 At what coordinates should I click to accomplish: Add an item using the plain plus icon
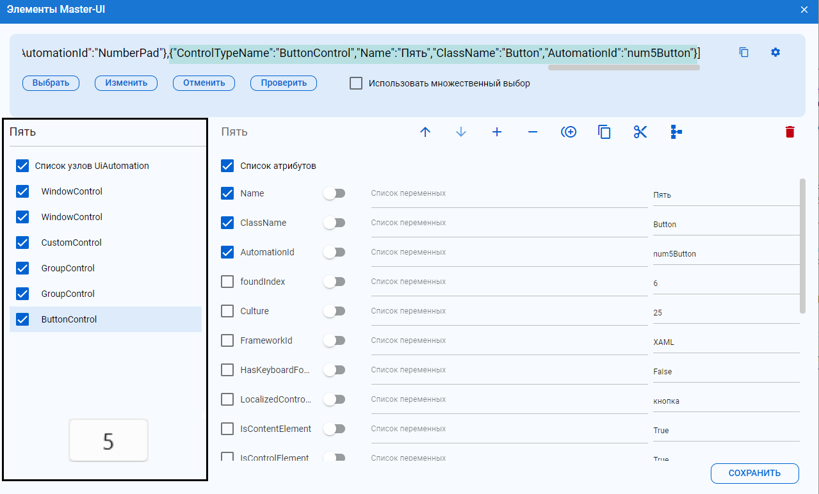[497, 132]
